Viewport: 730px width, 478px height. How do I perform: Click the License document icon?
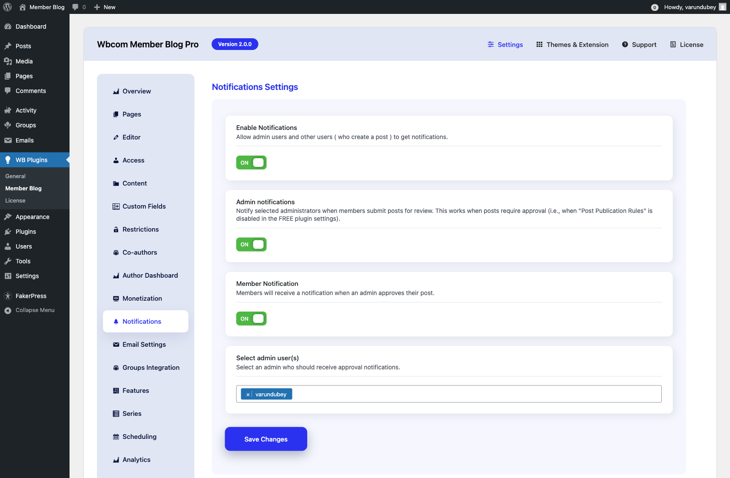(673, 44)
